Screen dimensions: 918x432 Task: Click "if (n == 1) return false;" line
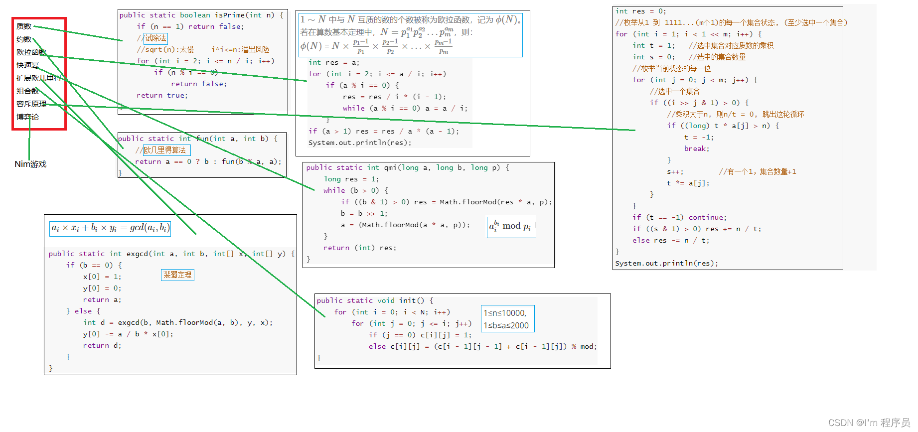pos(190,26)
